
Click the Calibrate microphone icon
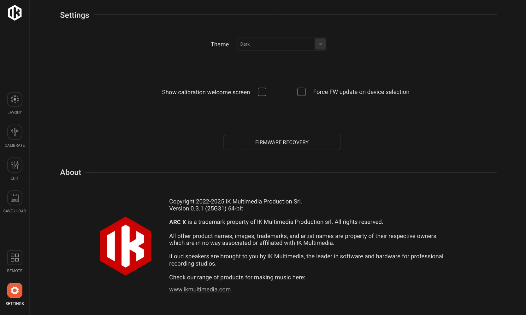click(15, 132)
